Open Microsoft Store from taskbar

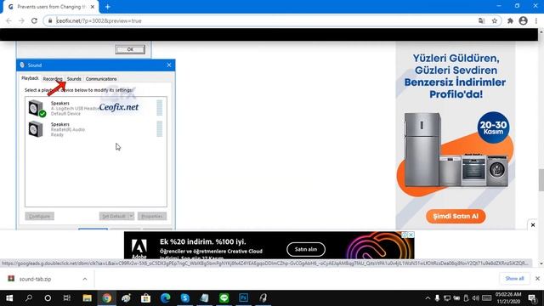tap(145, 298)
